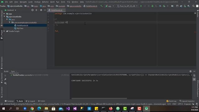Open SDK Manager from the toolbar

189,6
